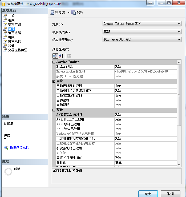Open the 說明 help icon
This screenshot has height=197, width=186.
coord(74,13)
